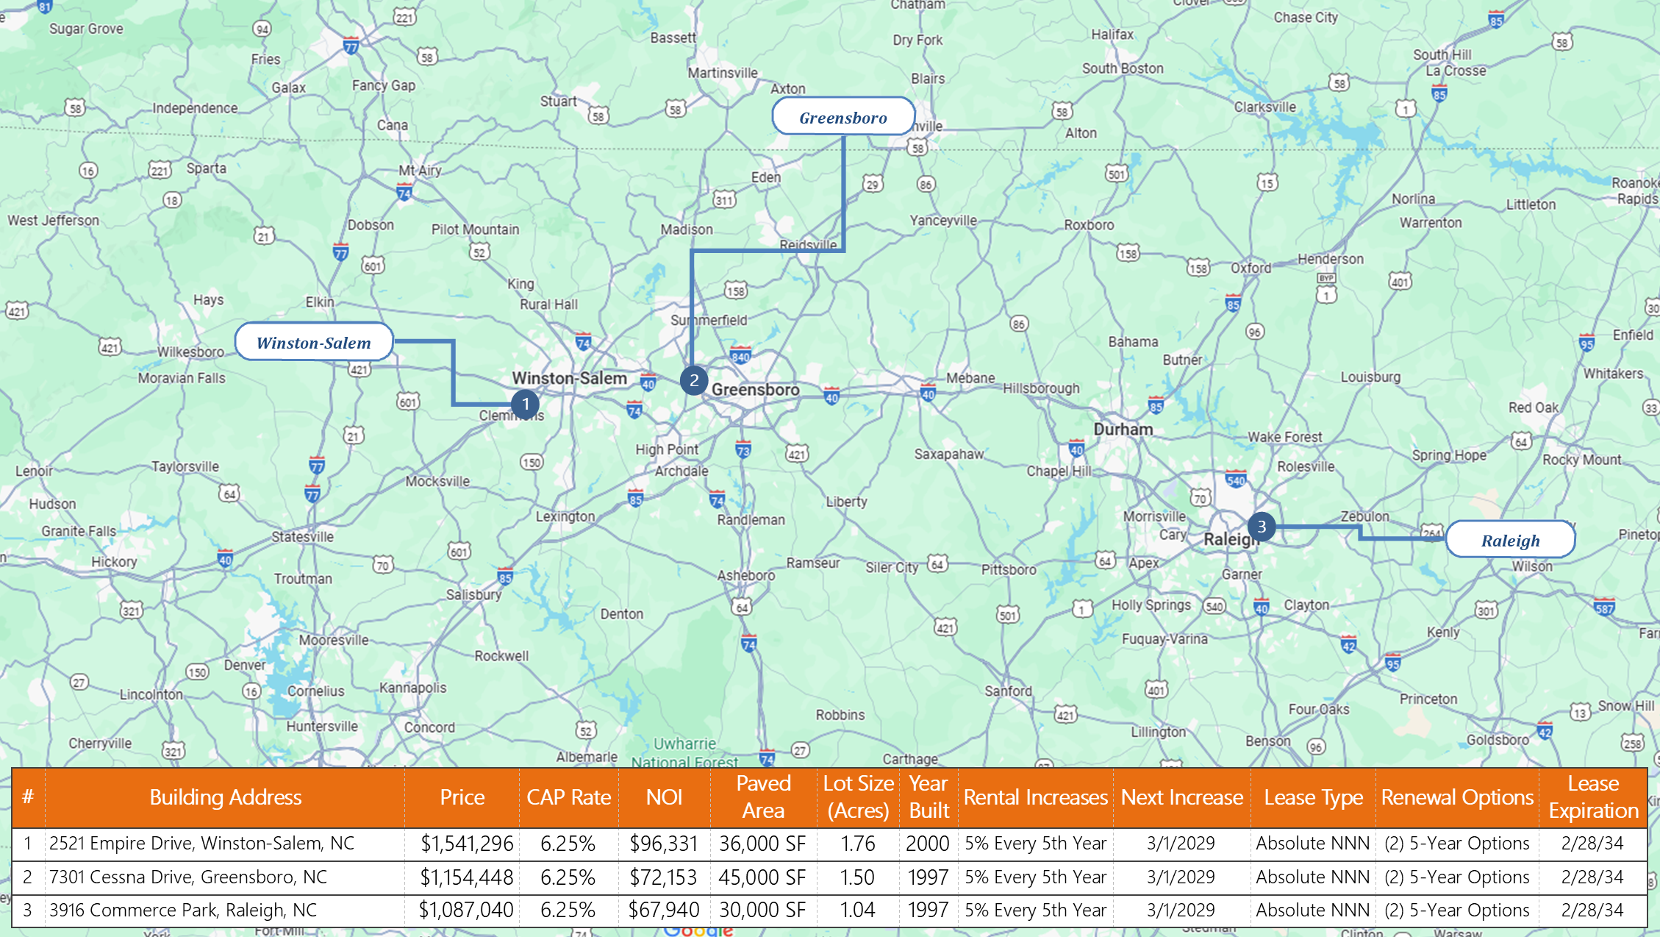Click map marker number 2 at Greensboro

click(693, 380)
